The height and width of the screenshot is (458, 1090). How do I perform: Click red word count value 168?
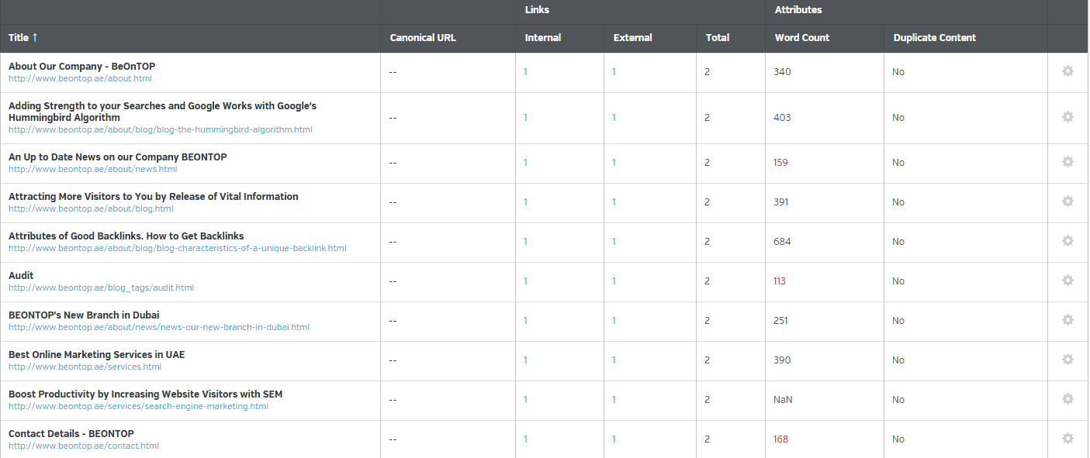[x=780, y=439]
